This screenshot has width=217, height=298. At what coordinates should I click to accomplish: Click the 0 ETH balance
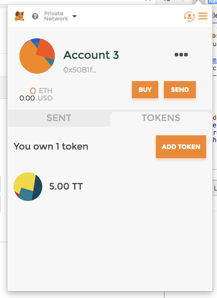(x=41, y=91)
